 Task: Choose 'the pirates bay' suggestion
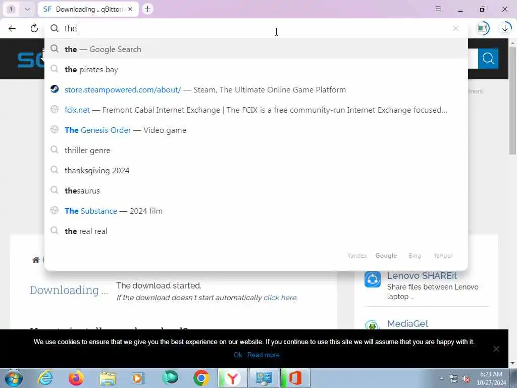point(256,69)
